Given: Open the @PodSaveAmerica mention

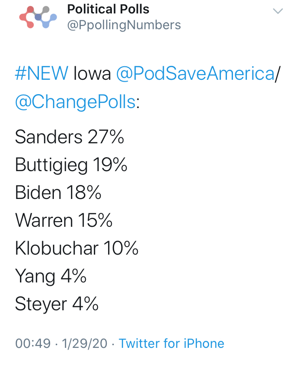Looking at the screenshot, I should 195,73.
